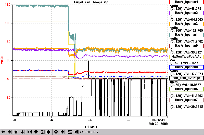Click the plus icon in the toolbar
This screenshot has width=204, height=135.
click(62, 132)
